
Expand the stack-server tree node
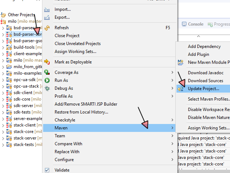tap(3, 138)
